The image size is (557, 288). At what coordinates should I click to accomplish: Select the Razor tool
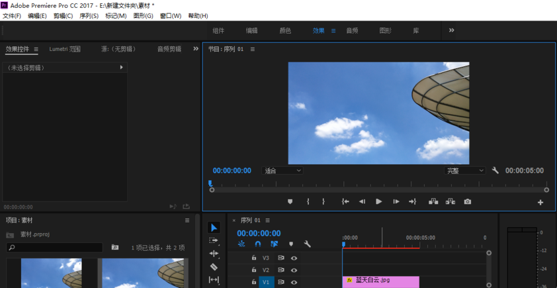click(x=214, y=267)
